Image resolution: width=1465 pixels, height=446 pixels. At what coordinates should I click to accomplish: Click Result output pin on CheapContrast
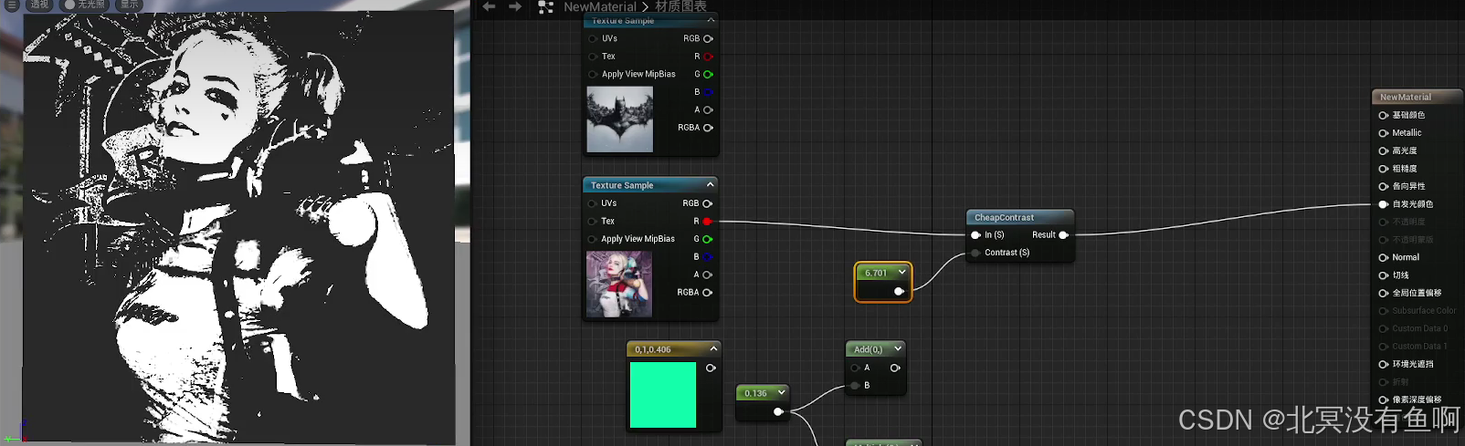[x=1063, y=235]
